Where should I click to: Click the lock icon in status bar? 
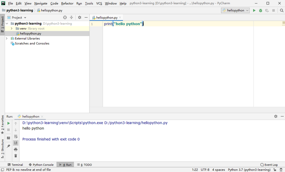click(275, 170)
